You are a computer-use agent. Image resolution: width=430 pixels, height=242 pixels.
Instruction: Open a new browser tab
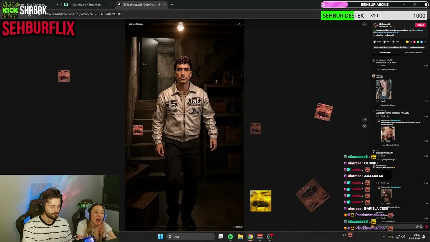[x=172, y=5]
